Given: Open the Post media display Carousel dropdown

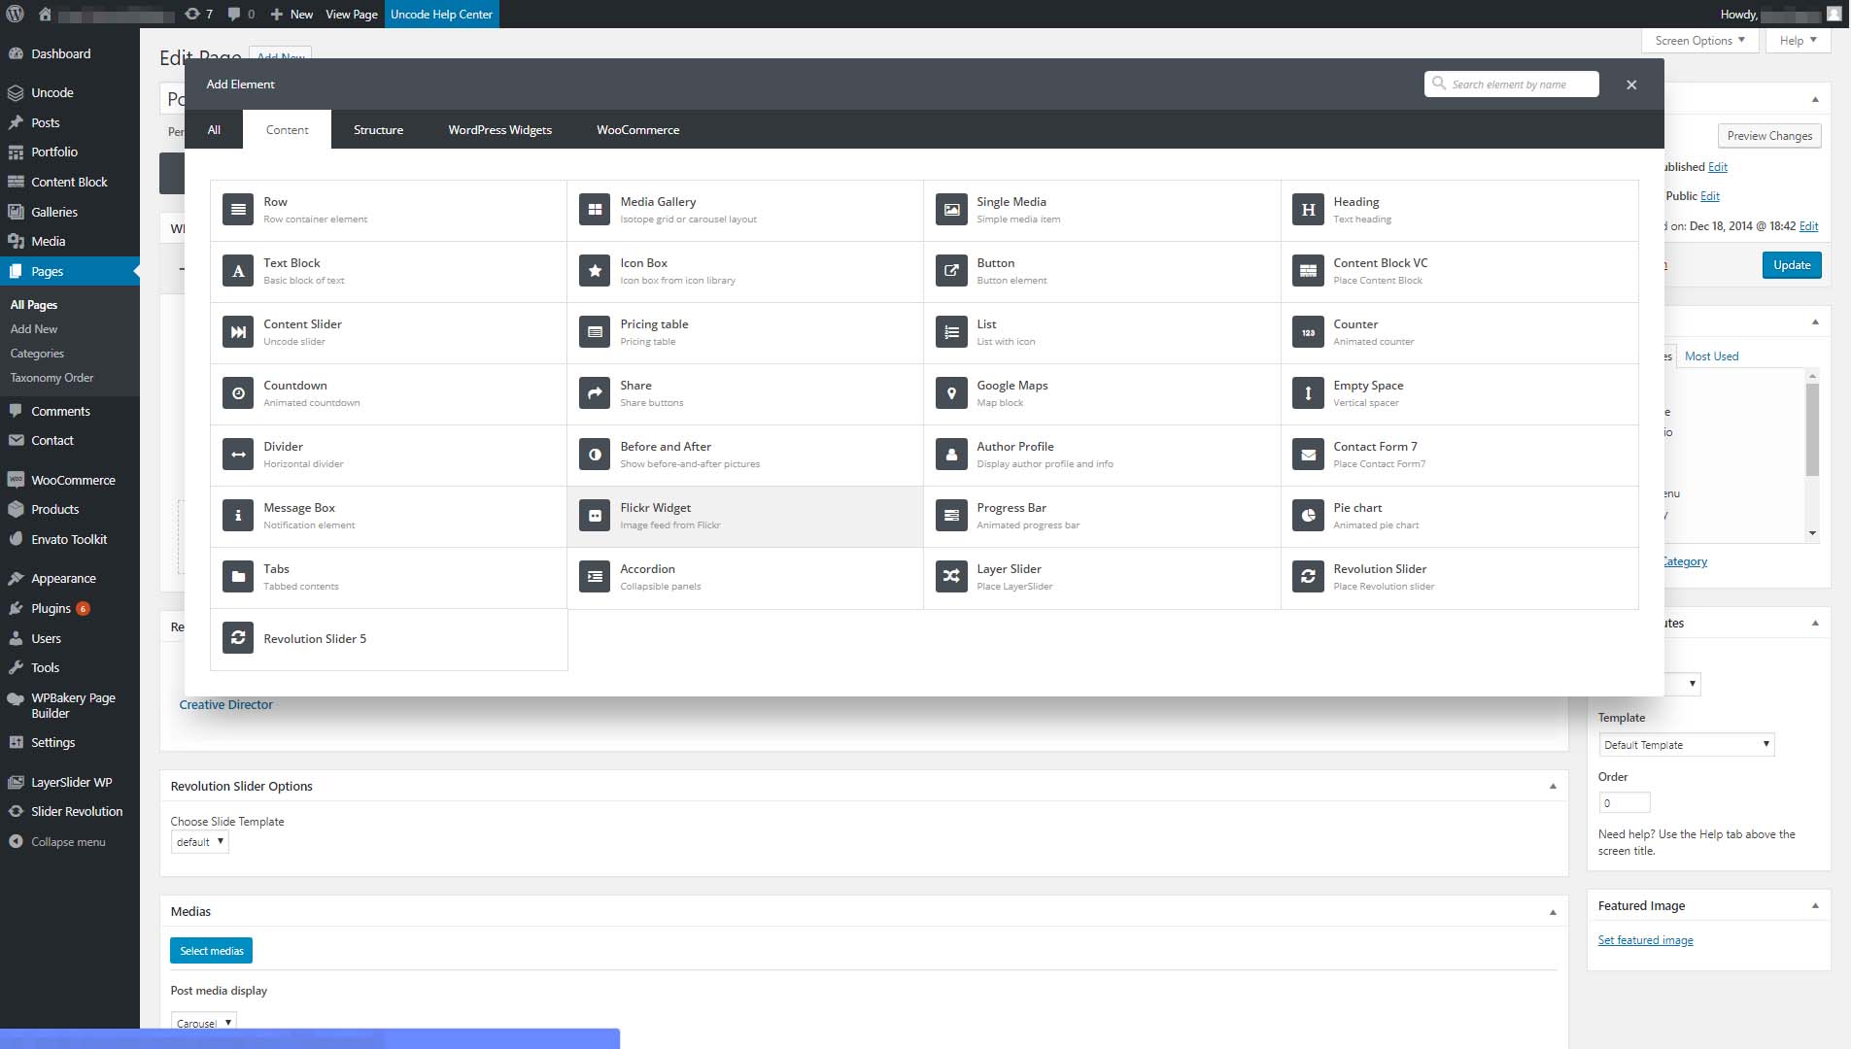Looking at the screenshot, I should (203, 1022).
